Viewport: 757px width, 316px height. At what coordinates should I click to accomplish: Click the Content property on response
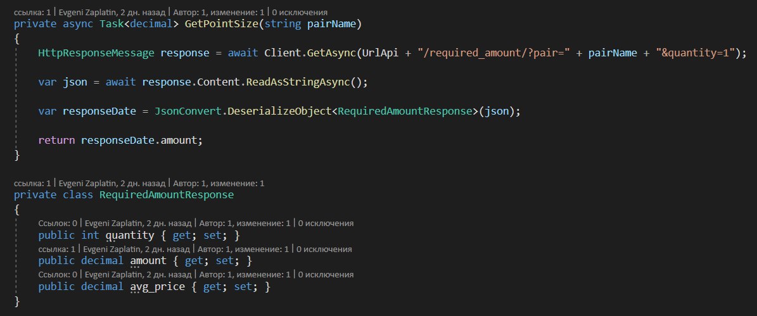click(x=219, y=82)
